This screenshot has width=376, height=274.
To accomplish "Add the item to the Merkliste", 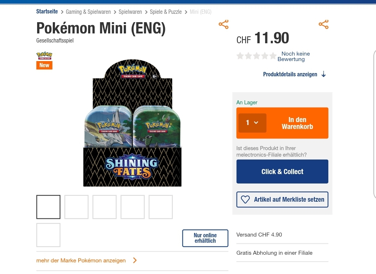I will [x=282, y=200].
